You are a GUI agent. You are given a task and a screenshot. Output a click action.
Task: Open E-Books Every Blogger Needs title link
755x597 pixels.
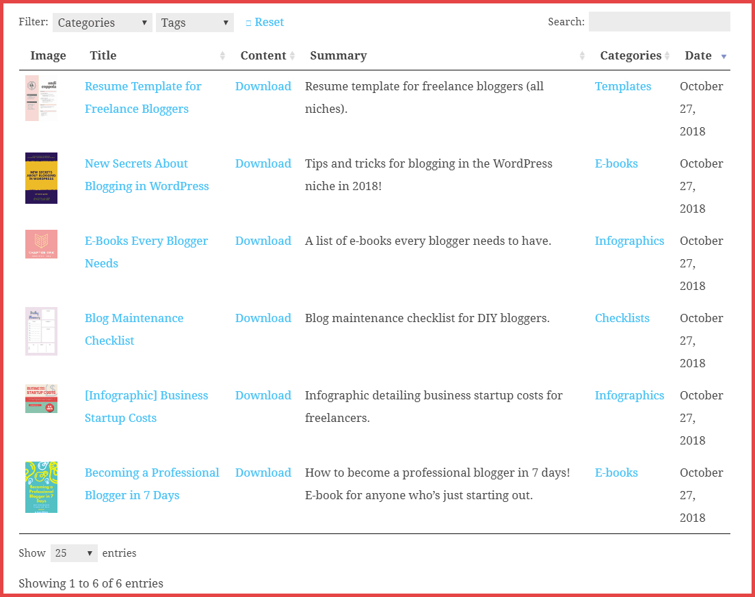point(146,252)
